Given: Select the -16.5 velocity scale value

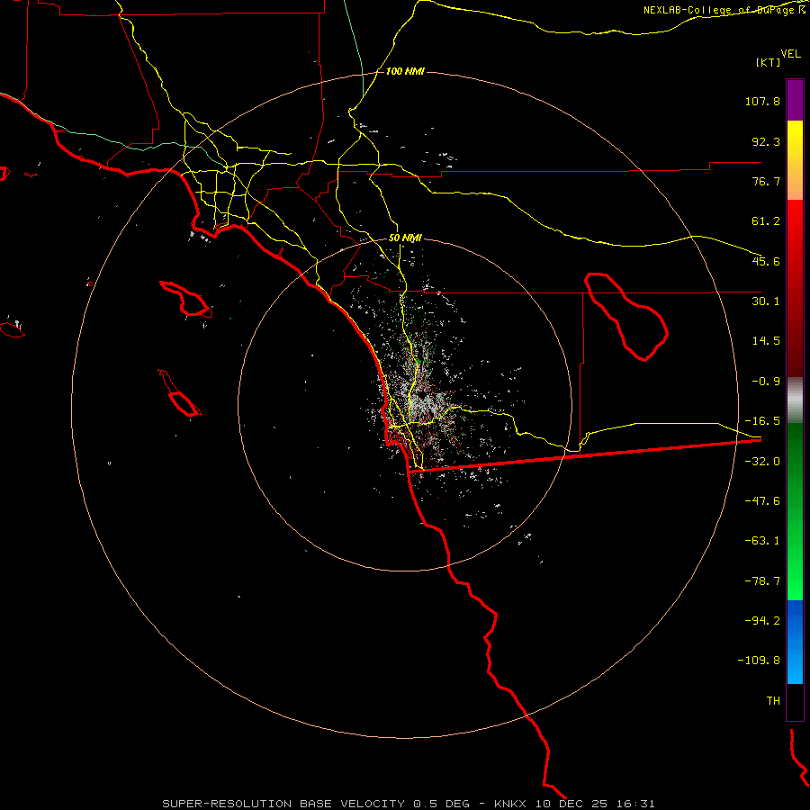Looking at the screenshot, I should (762, 421).
